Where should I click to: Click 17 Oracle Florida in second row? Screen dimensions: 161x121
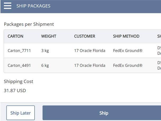[89, 65]
